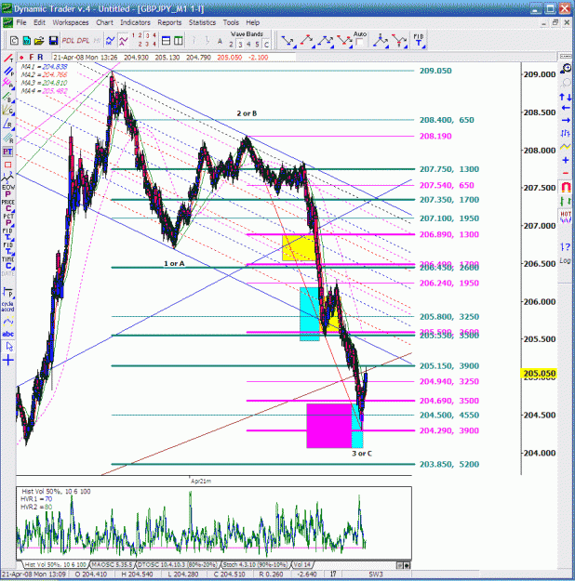Click the yellow 205.050 price marker

(x=539, y=373)
